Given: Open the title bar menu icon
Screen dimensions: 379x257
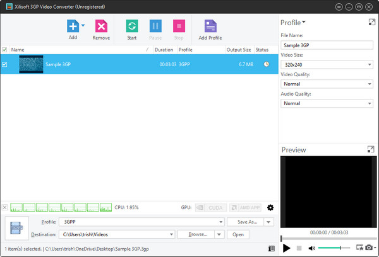Looking at the screenshot, I should point(339,7).
